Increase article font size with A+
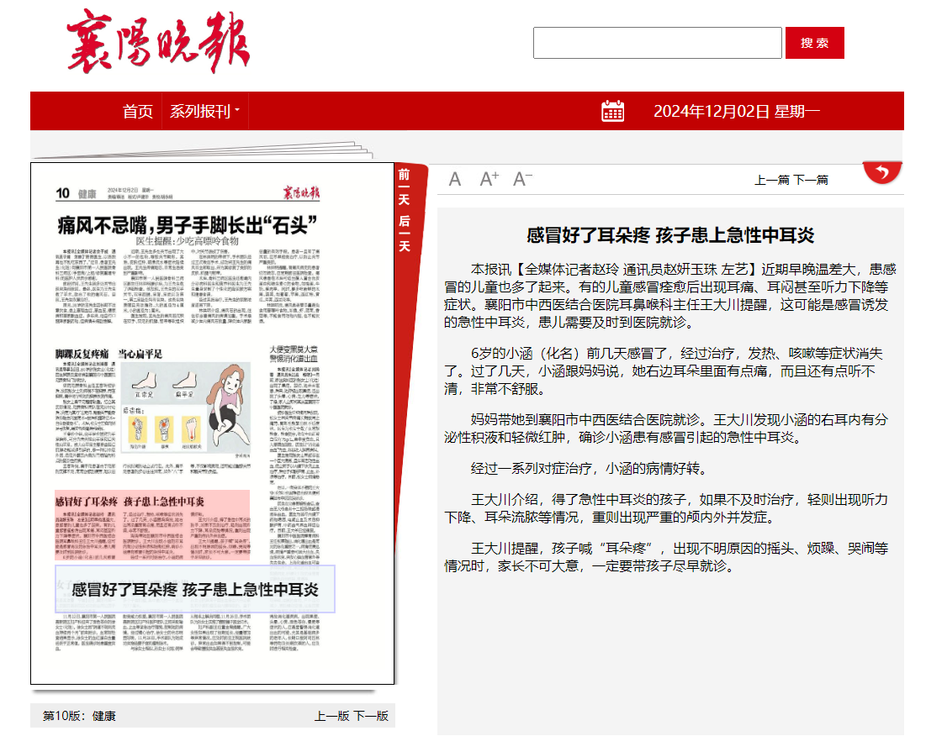This screenshot has height=736, width=926. pos(489,179)
